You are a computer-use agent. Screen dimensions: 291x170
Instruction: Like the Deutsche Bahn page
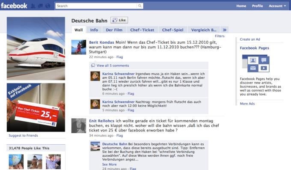pyautogui.click(x=119, y=20)
